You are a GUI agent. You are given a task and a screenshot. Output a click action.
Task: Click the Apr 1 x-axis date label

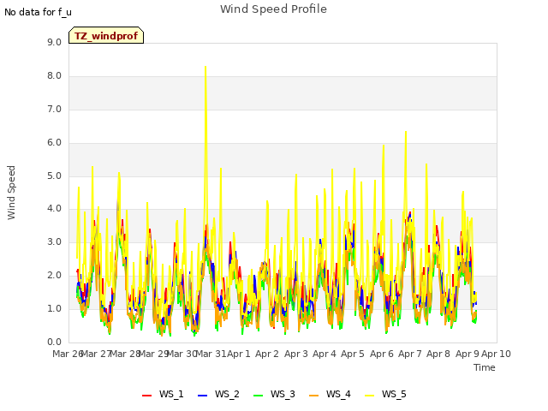239,354
